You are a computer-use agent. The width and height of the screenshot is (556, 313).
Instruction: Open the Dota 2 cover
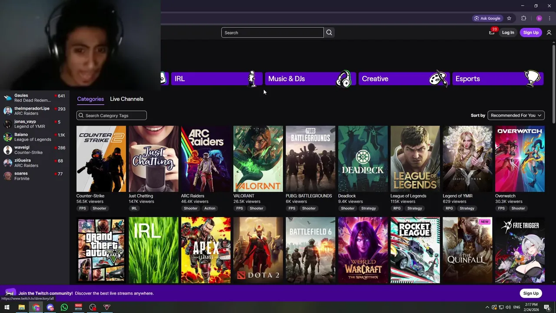tap(258, 250)
